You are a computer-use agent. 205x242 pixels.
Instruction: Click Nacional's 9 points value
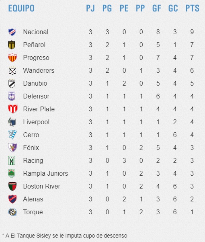click(x=192, y=32)
